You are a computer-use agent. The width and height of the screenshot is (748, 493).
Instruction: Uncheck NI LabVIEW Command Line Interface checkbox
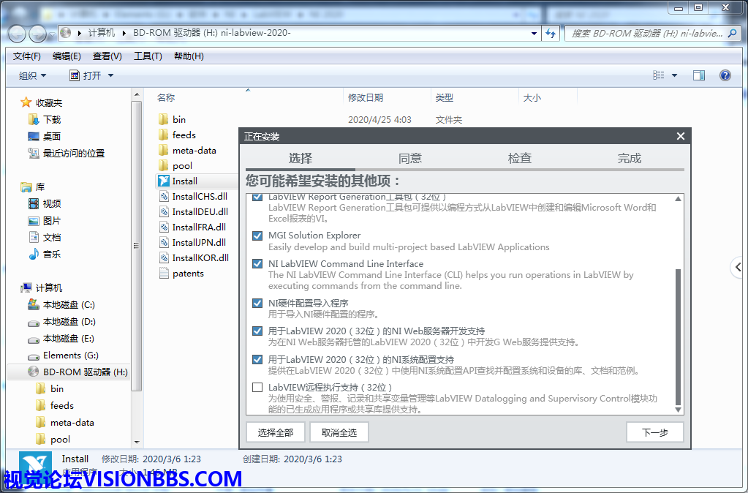[257, 263]
